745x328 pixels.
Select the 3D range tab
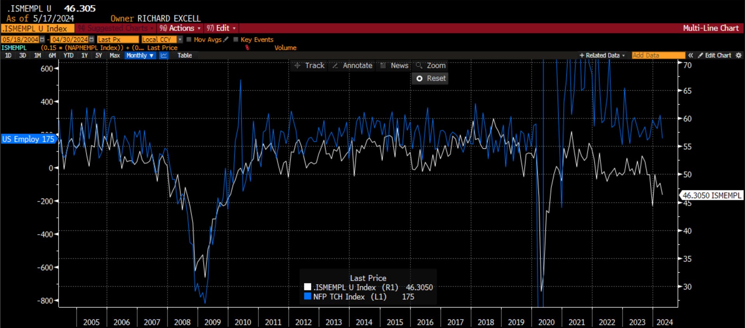point(23,55)
